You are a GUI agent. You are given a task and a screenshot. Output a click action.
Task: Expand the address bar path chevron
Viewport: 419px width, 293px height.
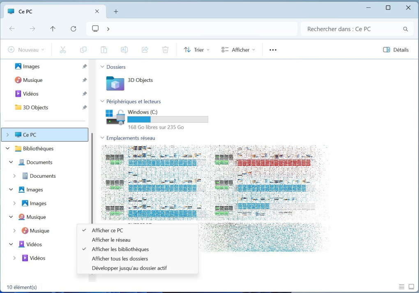click(108, 29)
